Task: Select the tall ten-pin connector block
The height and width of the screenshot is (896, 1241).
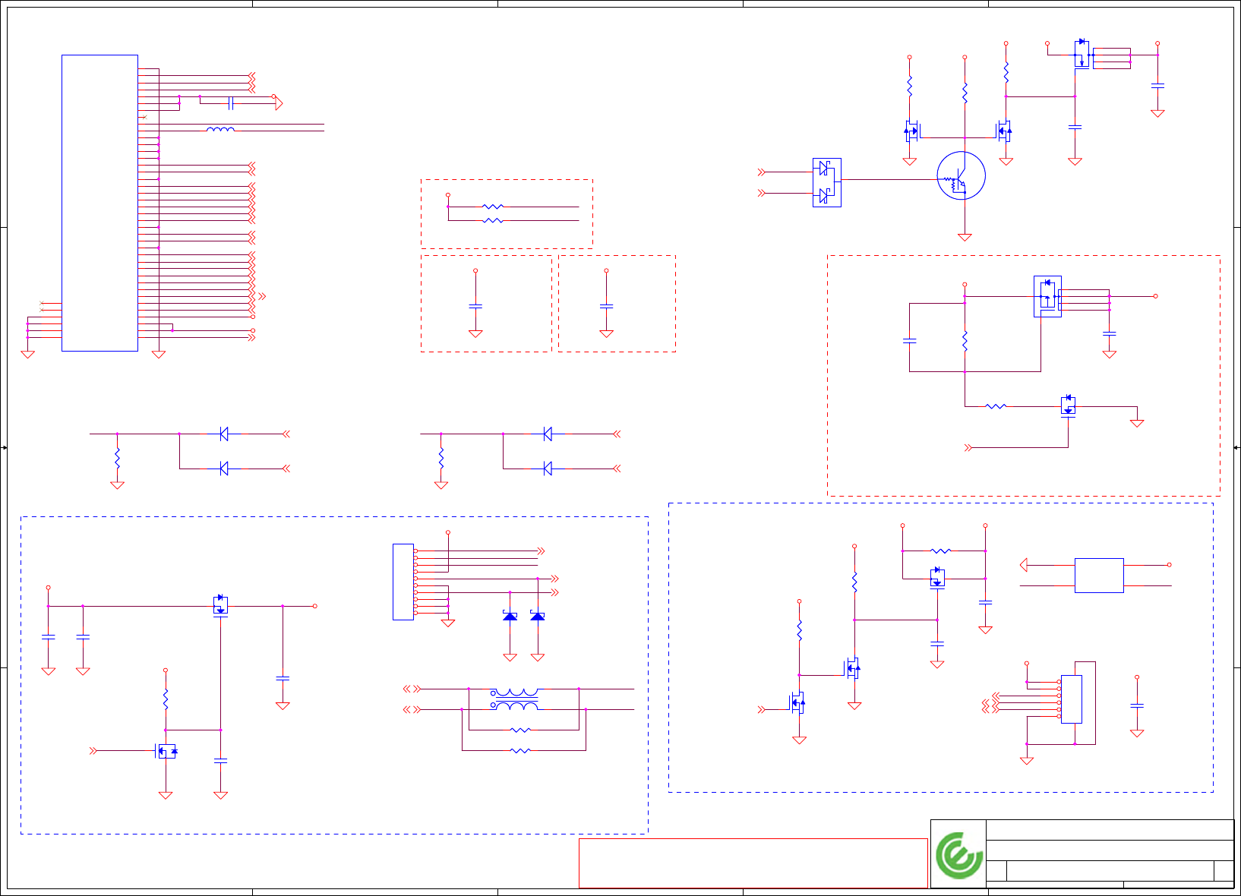Action: click(x=403, y=582)
